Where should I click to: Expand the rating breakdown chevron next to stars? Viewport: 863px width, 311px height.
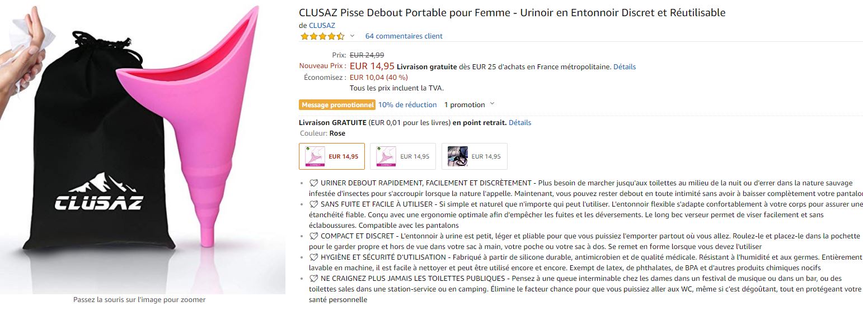(x=352, y=36)
